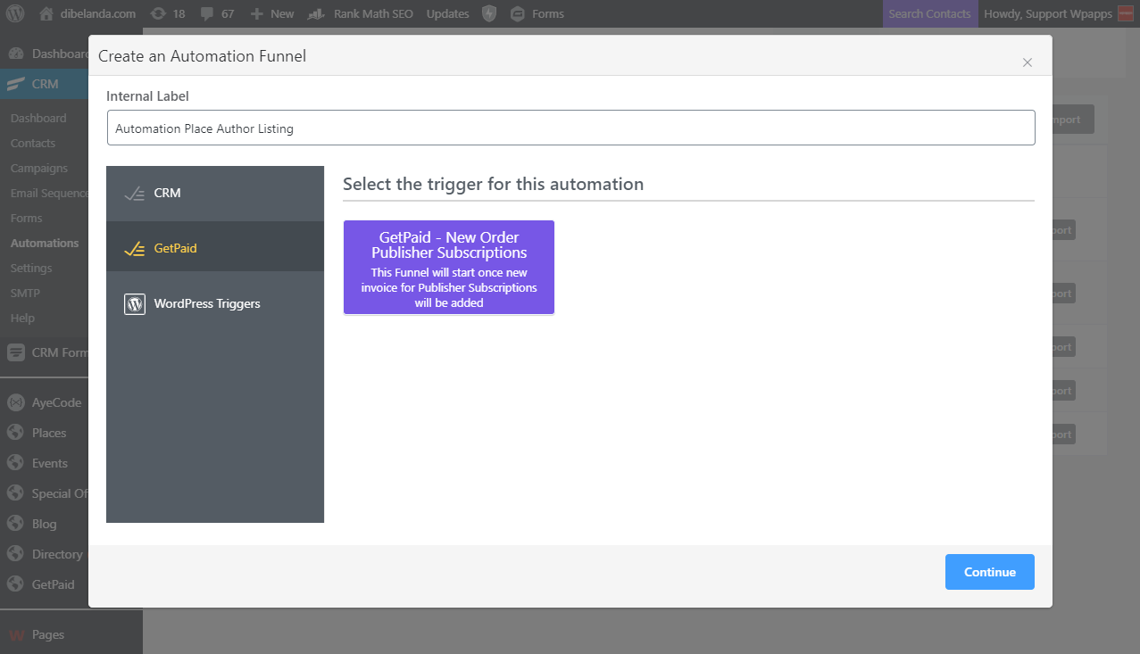
Task: Click the Continue button
Action: (x=990, y=572)
